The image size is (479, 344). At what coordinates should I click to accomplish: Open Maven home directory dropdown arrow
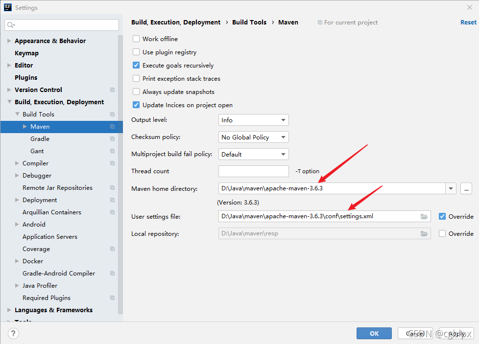(451, 188)
